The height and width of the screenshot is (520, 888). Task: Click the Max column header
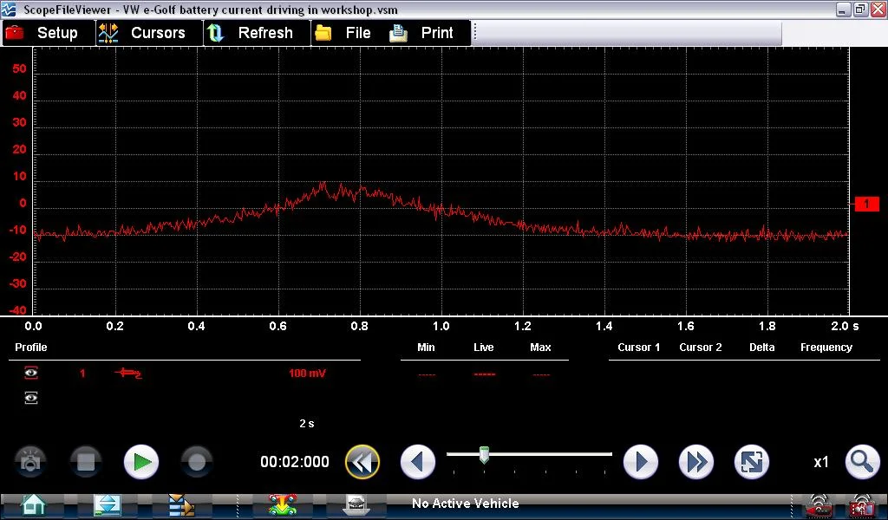(541, 348)
